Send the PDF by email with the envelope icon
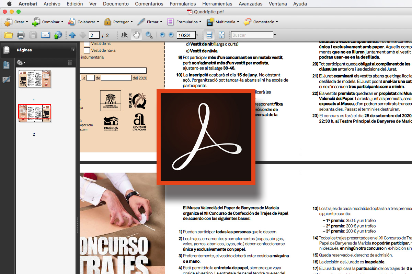Viewport: 412px width, 274px height. coord(45,35)
